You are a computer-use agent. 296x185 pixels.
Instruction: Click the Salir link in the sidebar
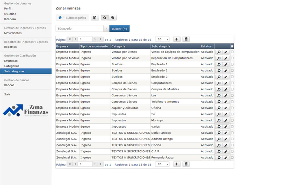coord(7,94)
